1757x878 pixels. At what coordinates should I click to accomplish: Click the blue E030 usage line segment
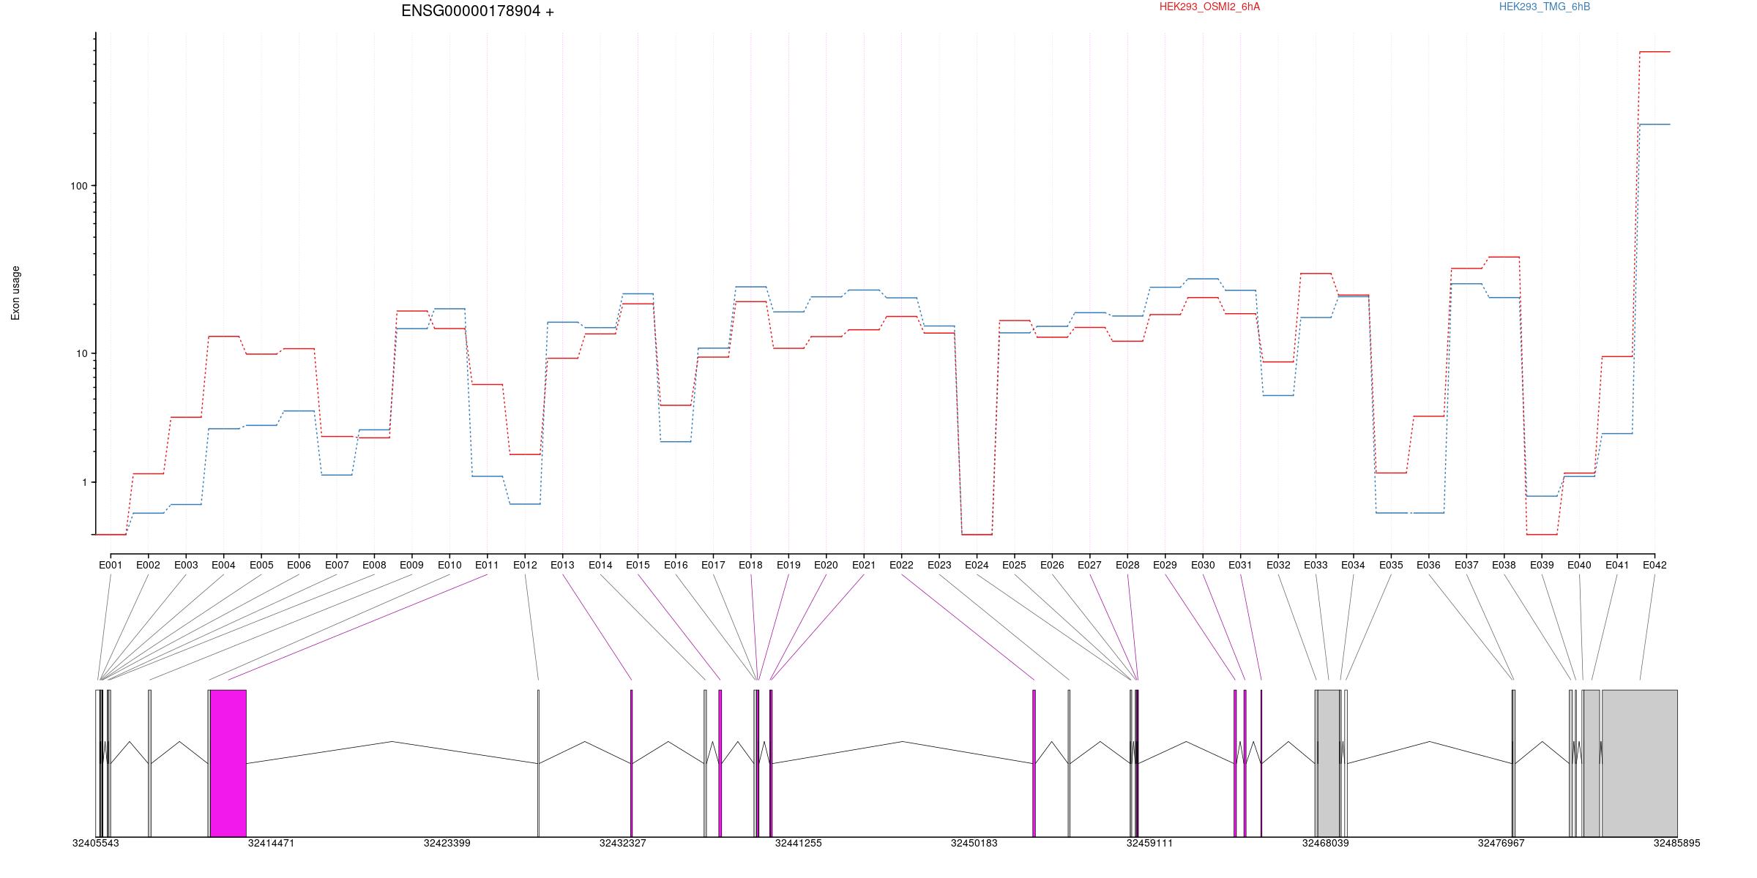click(x=1203, y=279)
